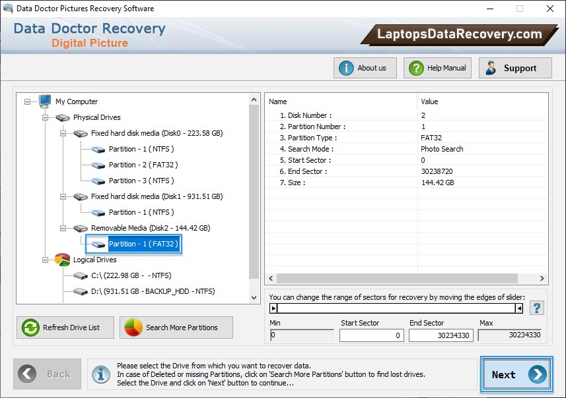566x398 pixels.
Task: Click the C:\ drive icon
Action: click(81, 276)
